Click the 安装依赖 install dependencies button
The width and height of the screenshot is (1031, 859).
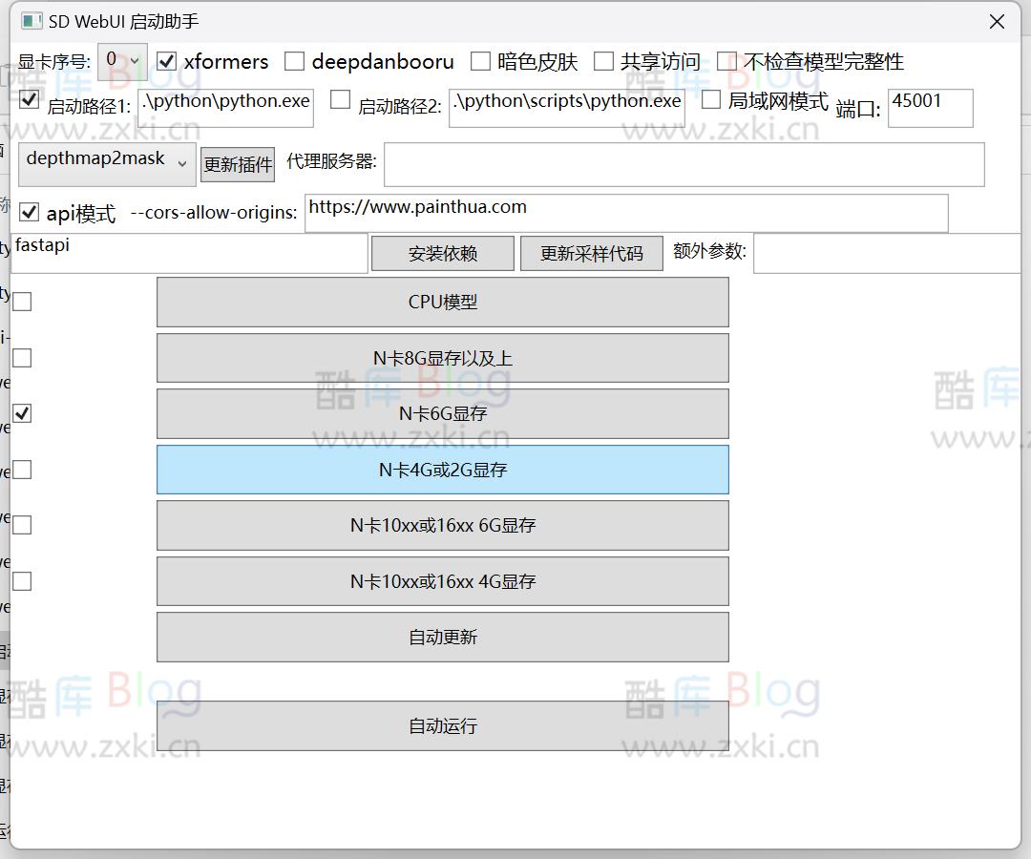[x=442, y=252]
